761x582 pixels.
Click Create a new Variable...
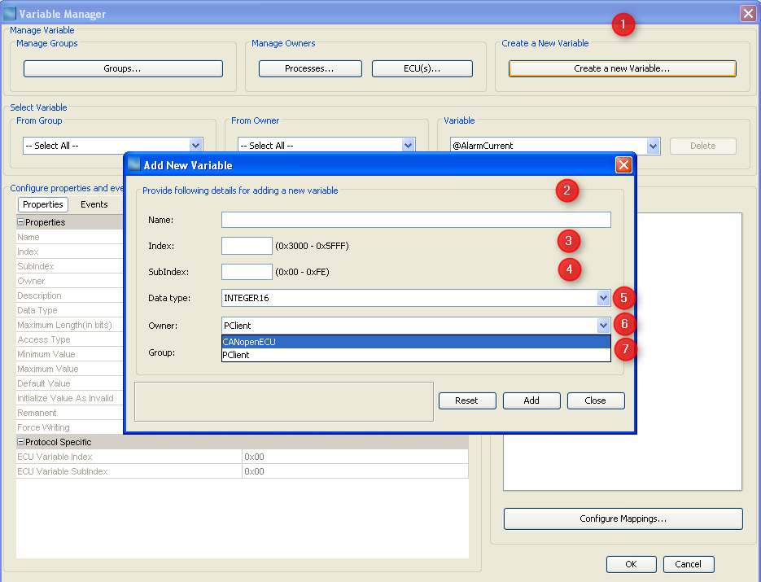pyautogui.click(x=621, y=68)
